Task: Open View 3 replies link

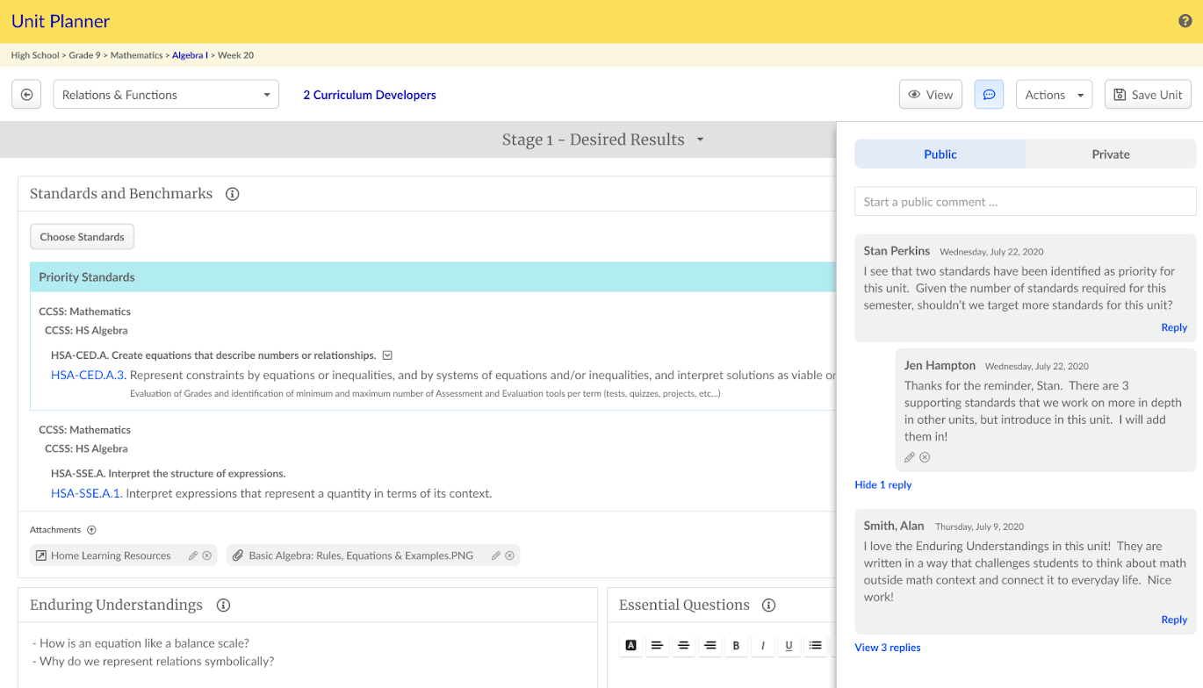Action: (888, 648)
